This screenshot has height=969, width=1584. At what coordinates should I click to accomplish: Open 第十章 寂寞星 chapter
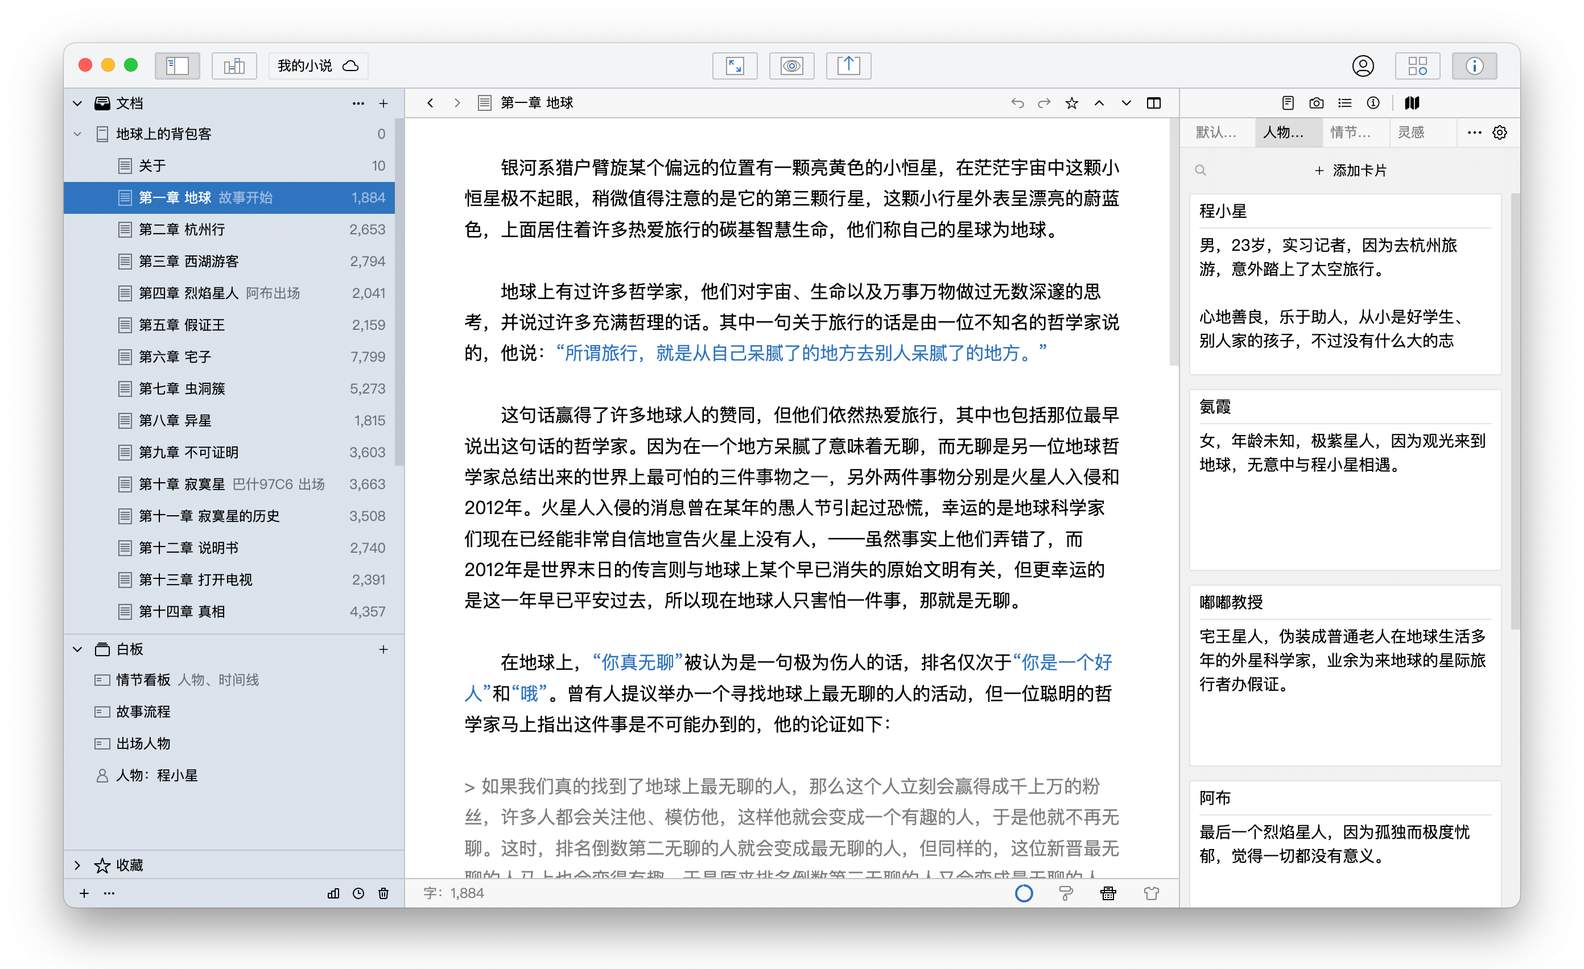229,484
